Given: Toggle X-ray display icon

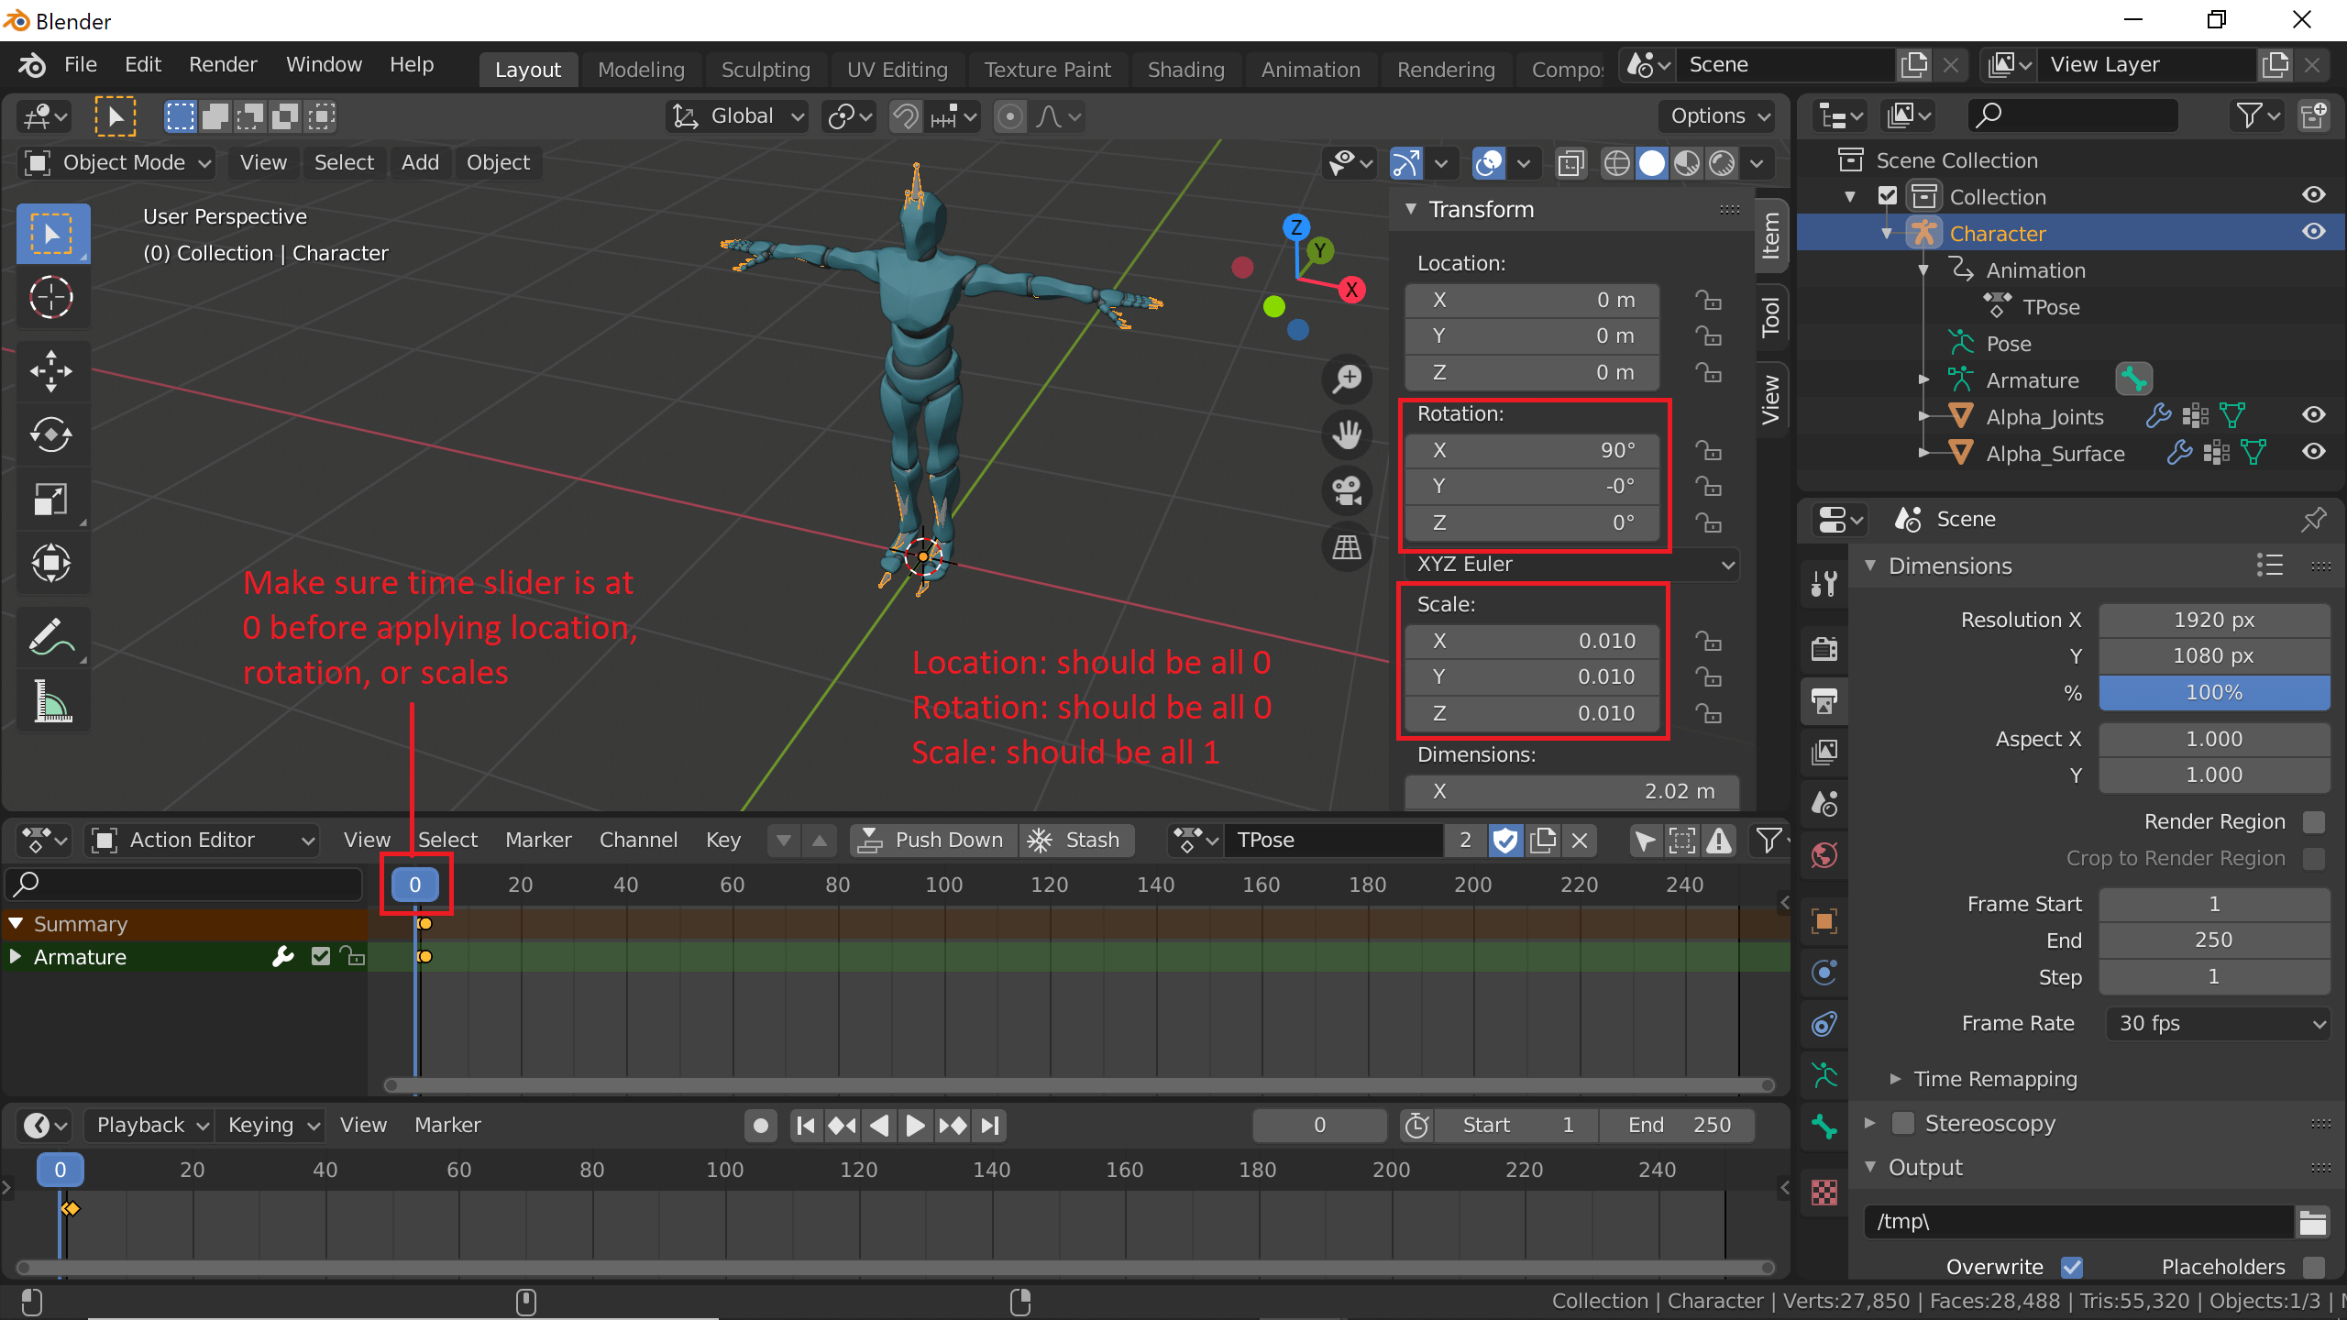Looking at the screenshot, I should [1570, 164].
